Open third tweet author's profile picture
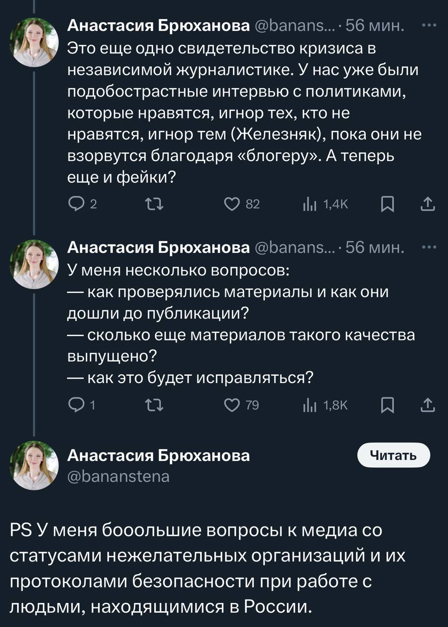The image size is (448, 627). point(35,465)
